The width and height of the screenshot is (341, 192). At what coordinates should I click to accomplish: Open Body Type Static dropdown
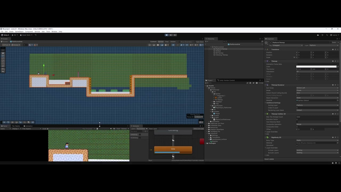coord(317,140)
